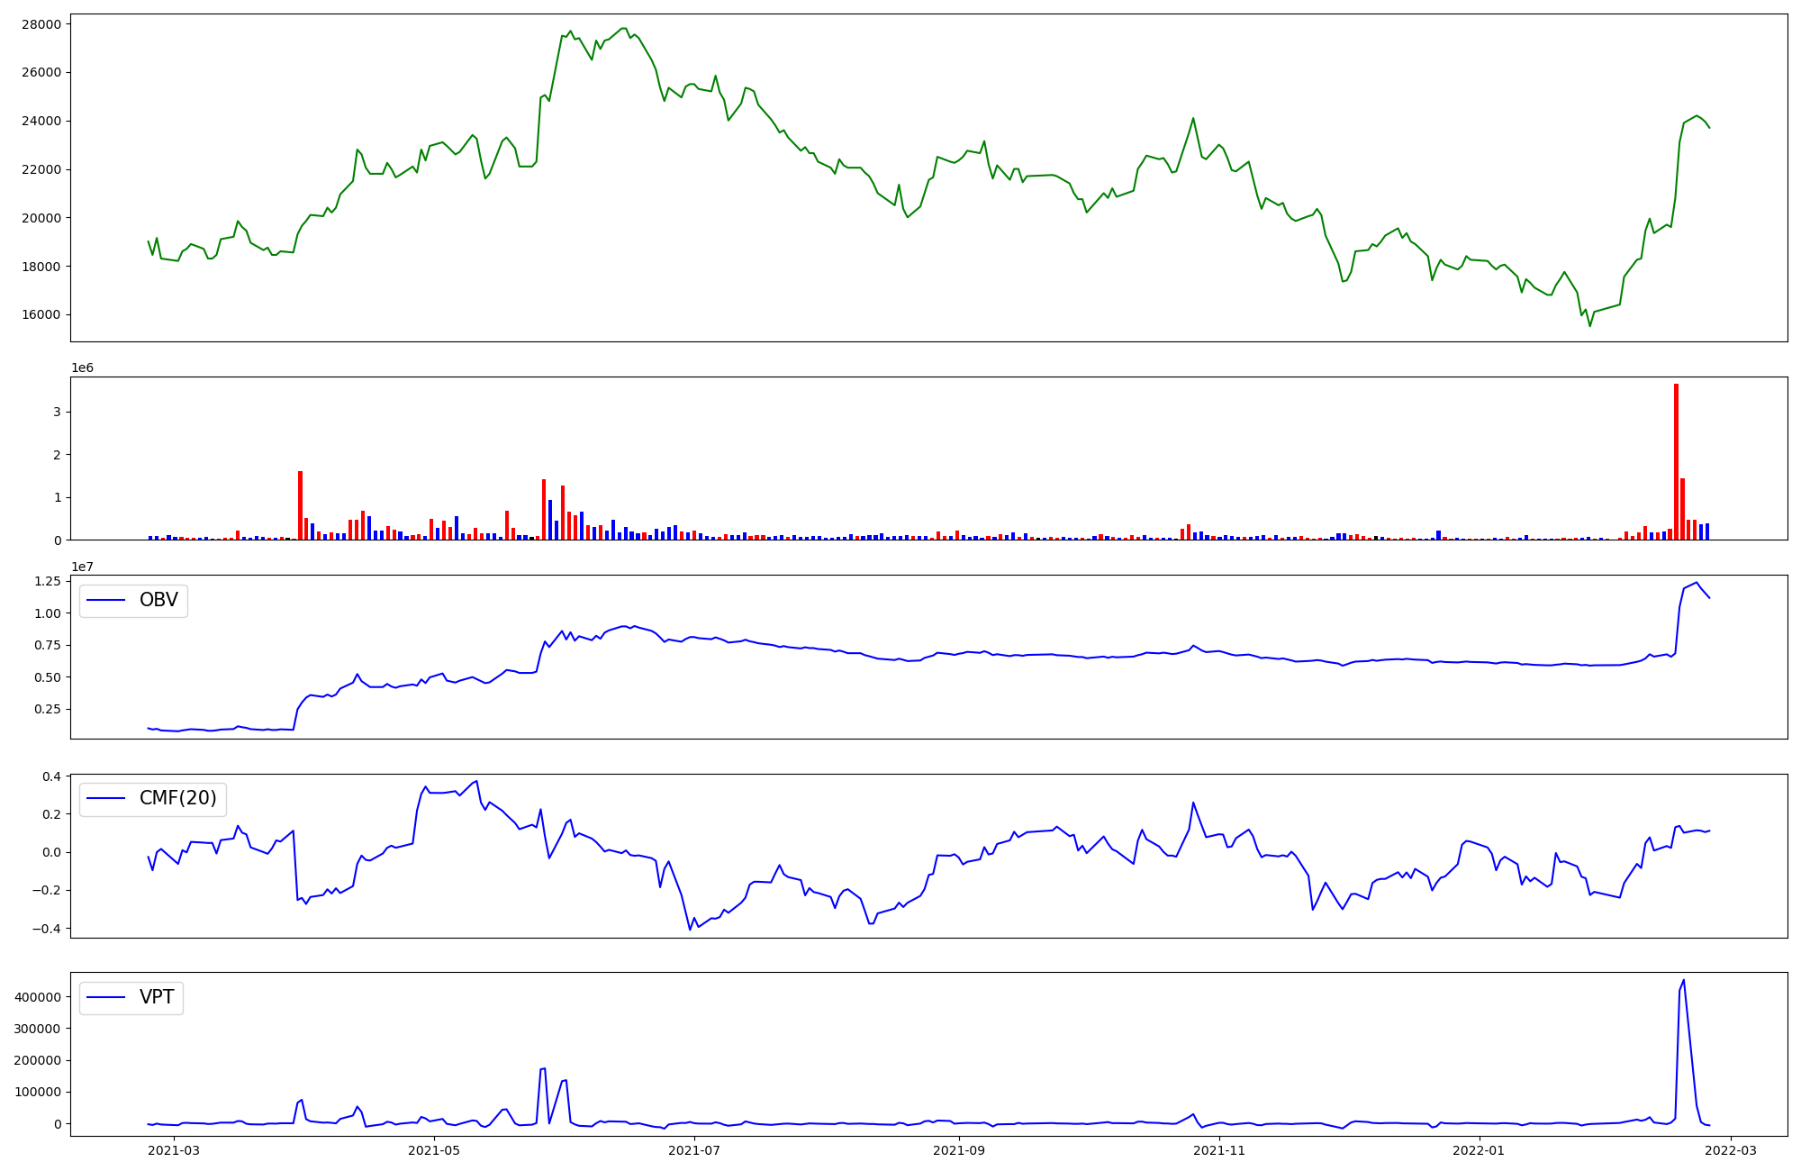The height and width of the screenshot is (1171, 1801).
Task: Click the 2021-09 x-axis date label
Action: pos(959,1150)
